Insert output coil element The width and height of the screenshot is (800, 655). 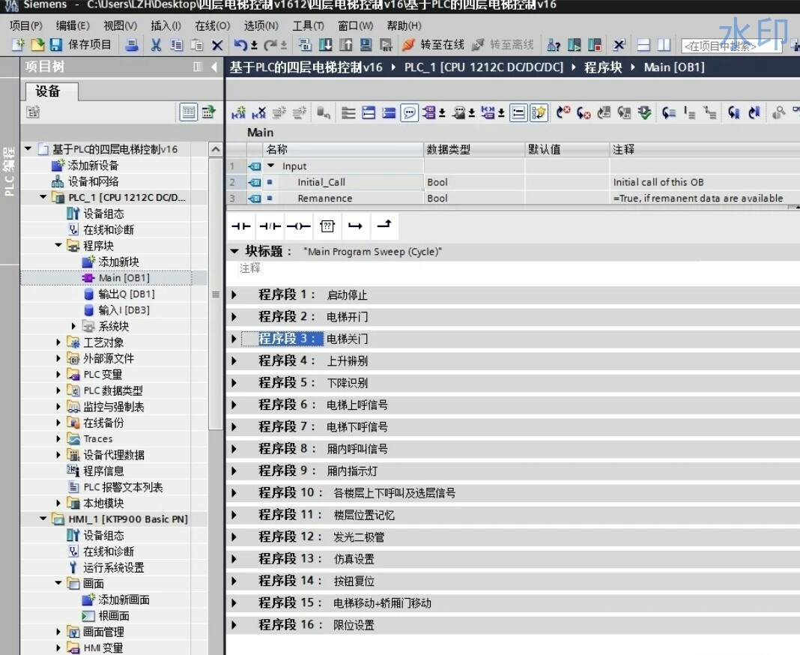(x=298, y=226)
